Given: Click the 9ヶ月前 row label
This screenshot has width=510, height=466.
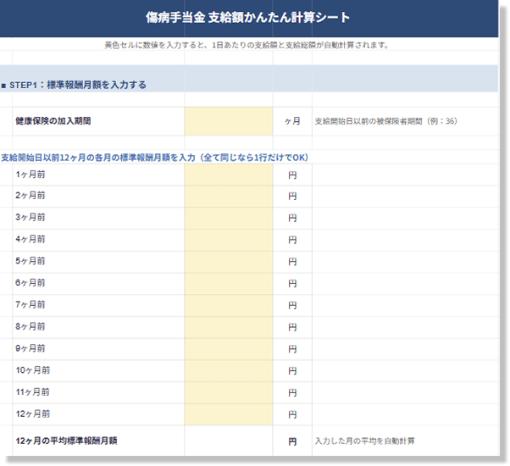Looking at the screenshot, I should [30, 348].
